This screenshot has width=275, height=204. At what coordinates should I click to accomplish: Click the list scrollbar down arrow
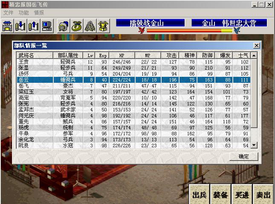coord(254,145)
